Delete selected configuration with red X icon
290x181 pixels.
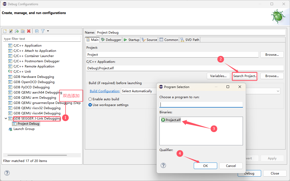coord(29,31)
